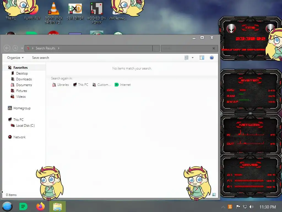Screen dimensions: 282x212
Task: Open Explorer help icon
Action: [x=212, y=58]
